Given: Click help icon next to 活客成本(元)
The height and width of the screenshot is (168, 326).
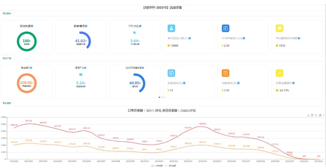Looking at the screenshot, I should coord(238,83).
